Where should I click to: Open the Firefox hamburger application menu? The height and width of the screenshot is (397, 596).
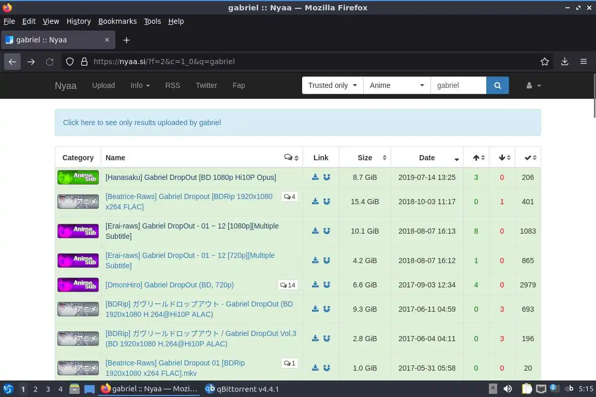click(x=584, y=62)
